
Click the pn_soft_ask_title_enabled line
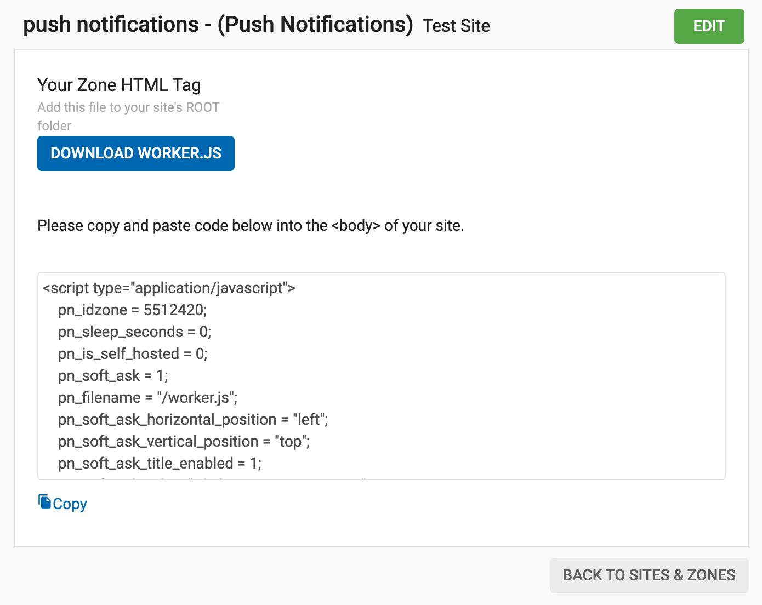(x=160, y=464)
